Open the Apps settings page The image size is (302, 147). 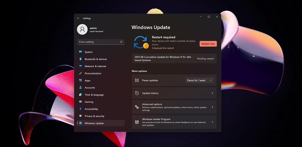tap(101, 80)
